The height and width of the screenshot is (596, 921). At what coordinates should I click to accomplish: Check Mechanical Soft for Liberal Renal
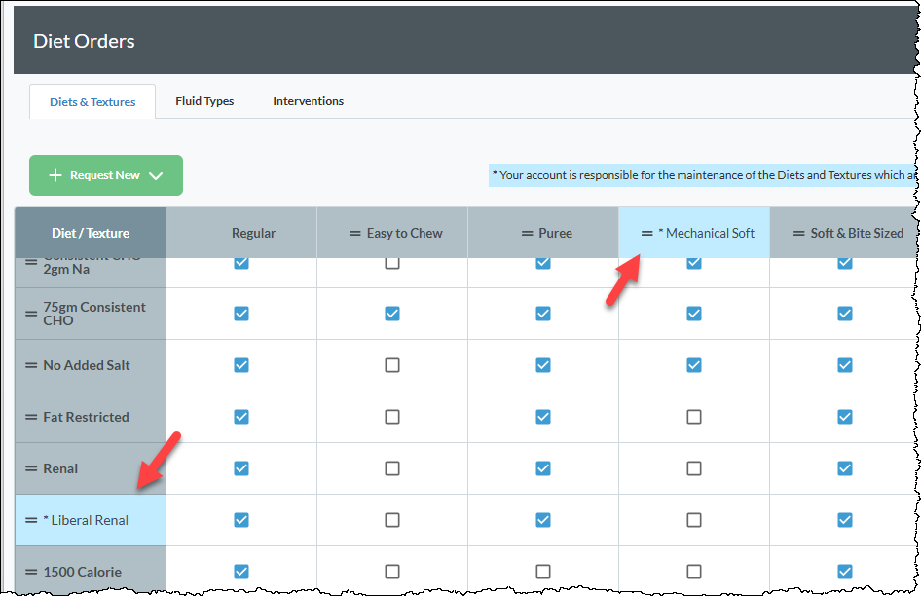[694, 521]
